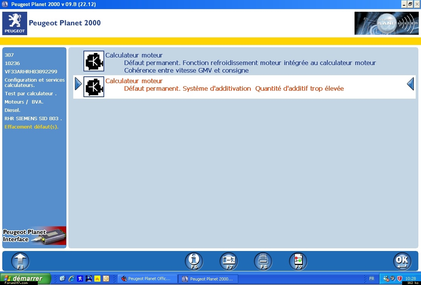421x285 pixels.
Task: Select the red 'Calculateur moteur' heading
Action: click(134, 81)
